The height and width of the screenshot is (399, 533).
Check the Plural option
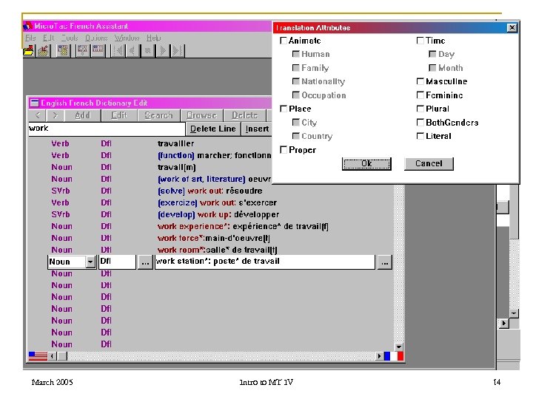click(420, 109)
